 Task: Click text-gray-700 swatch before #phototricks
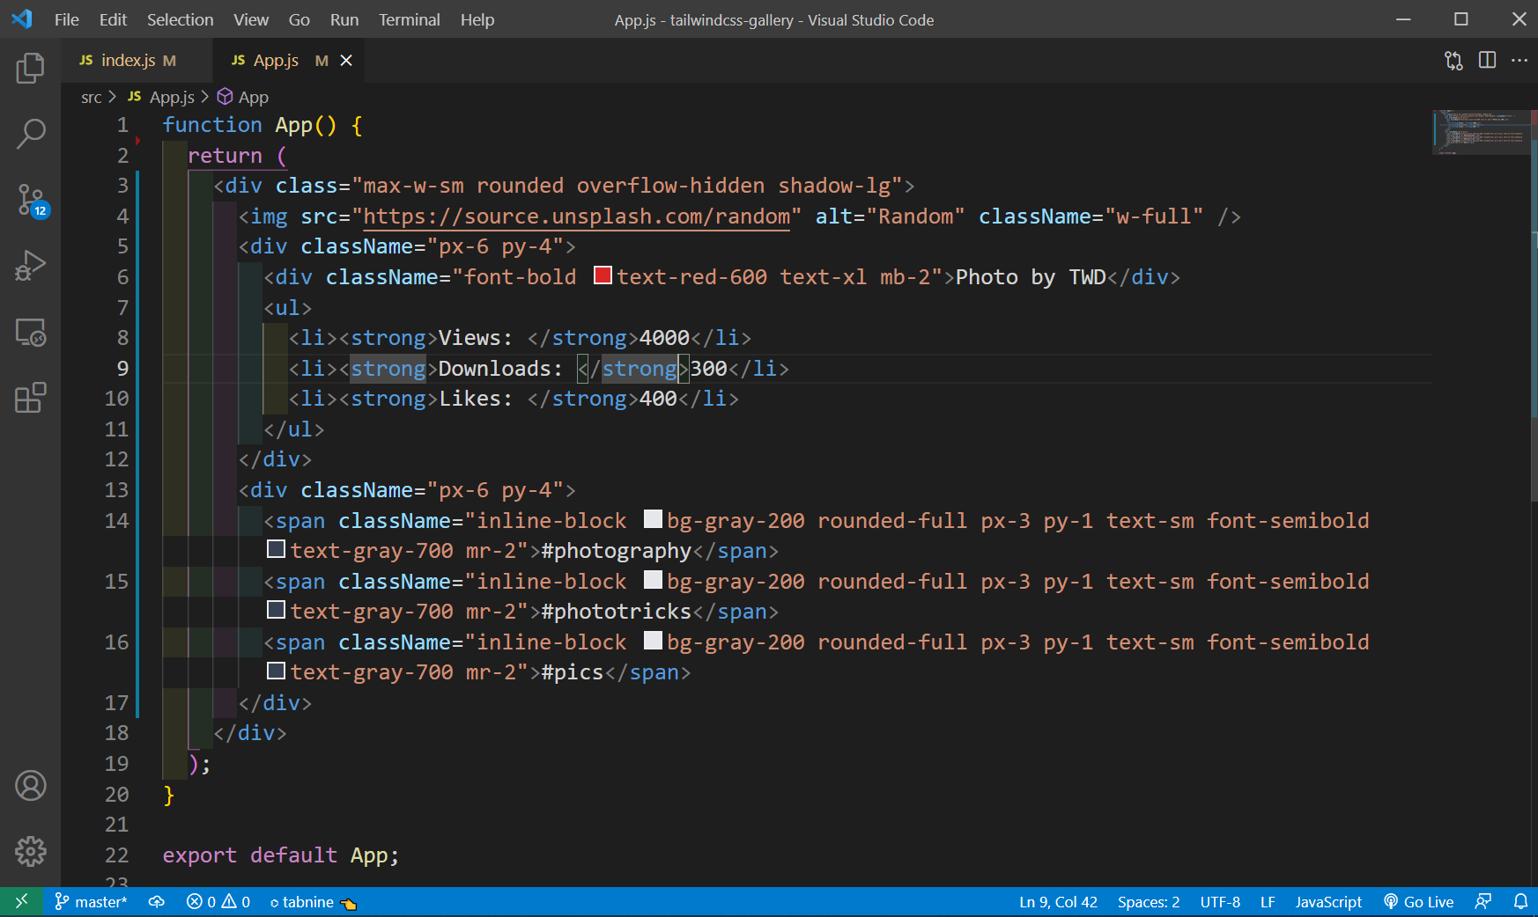(x=276, y=610)
